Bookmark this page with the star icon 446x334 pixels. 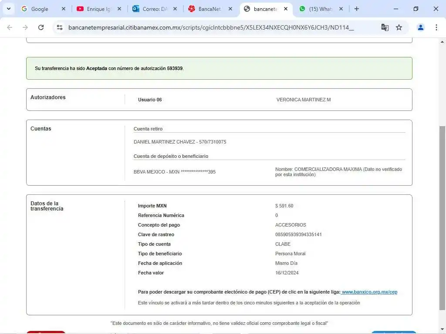tap(399, 27)
